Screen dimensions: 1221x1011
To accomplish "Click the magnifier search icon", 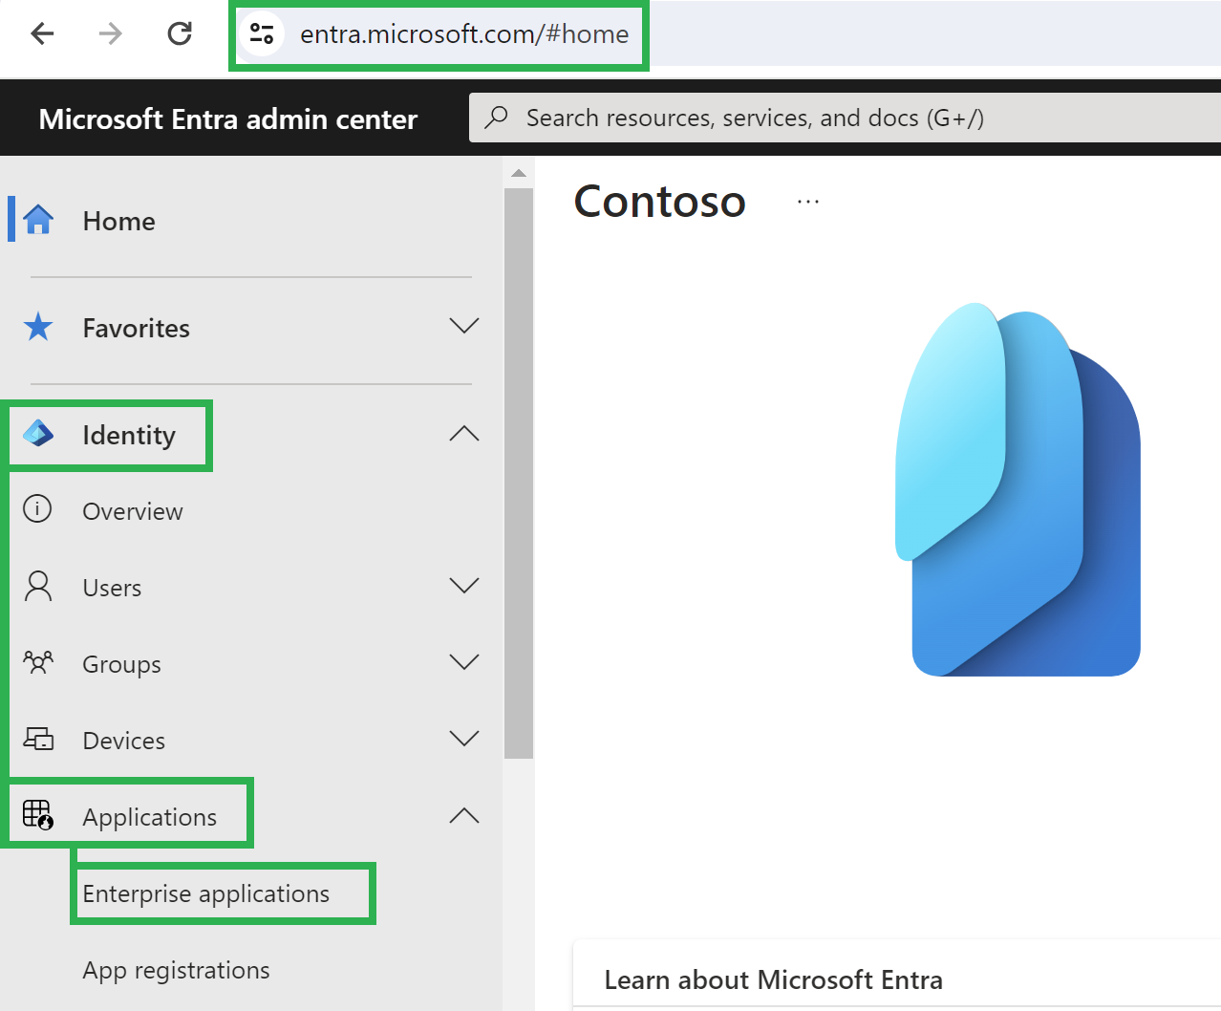I will 496,118.
